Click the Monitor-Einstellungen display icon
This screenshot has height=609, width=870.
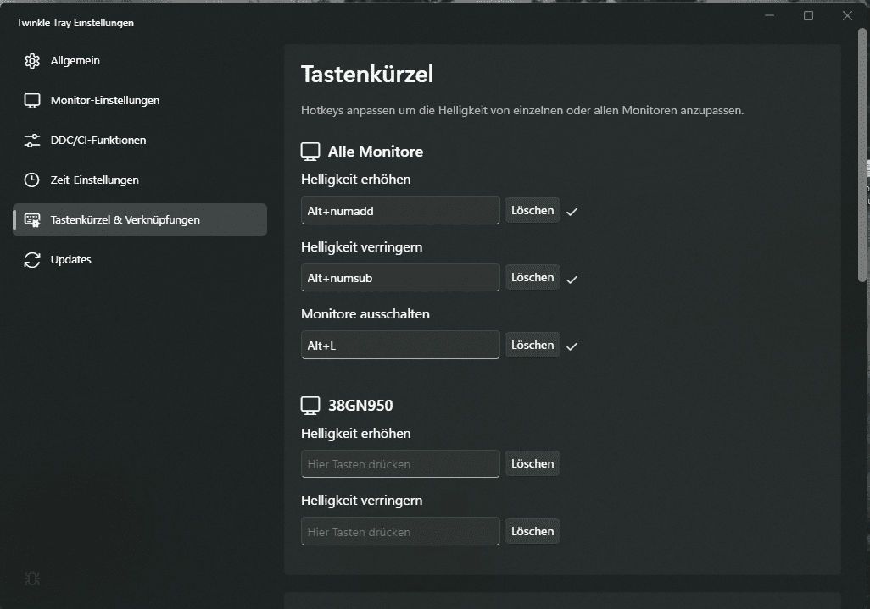pyautogui.click(x=32, y=101)
